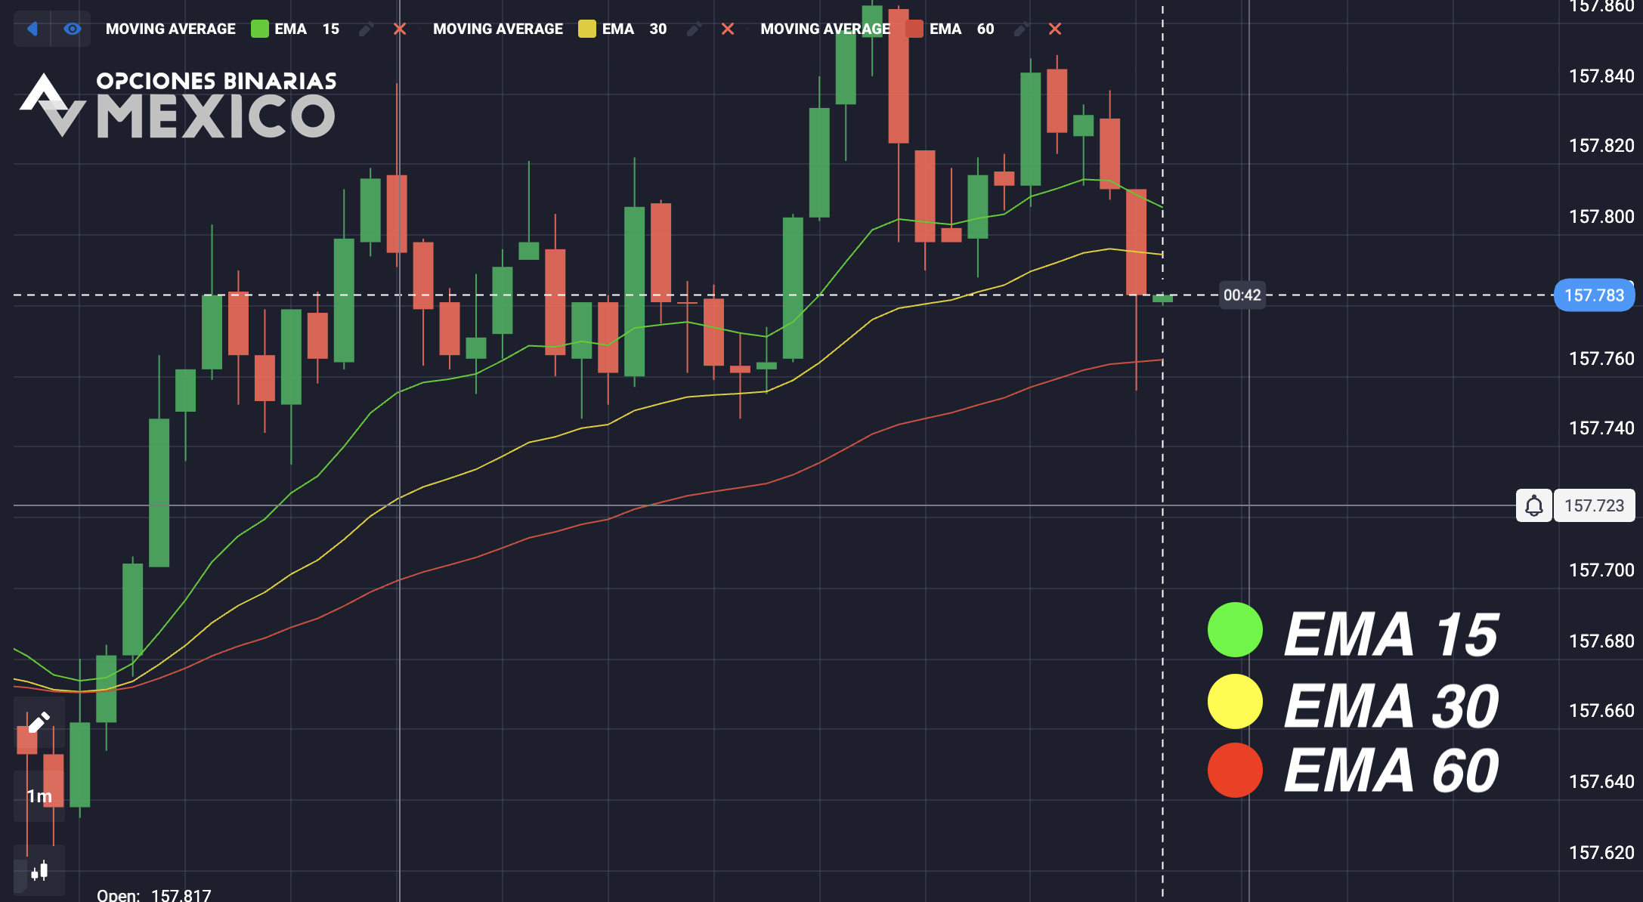Edit EMA 60 settings with the pencil icon
The height and width of the screenshot is (902, 1643).
[1021, 29]
